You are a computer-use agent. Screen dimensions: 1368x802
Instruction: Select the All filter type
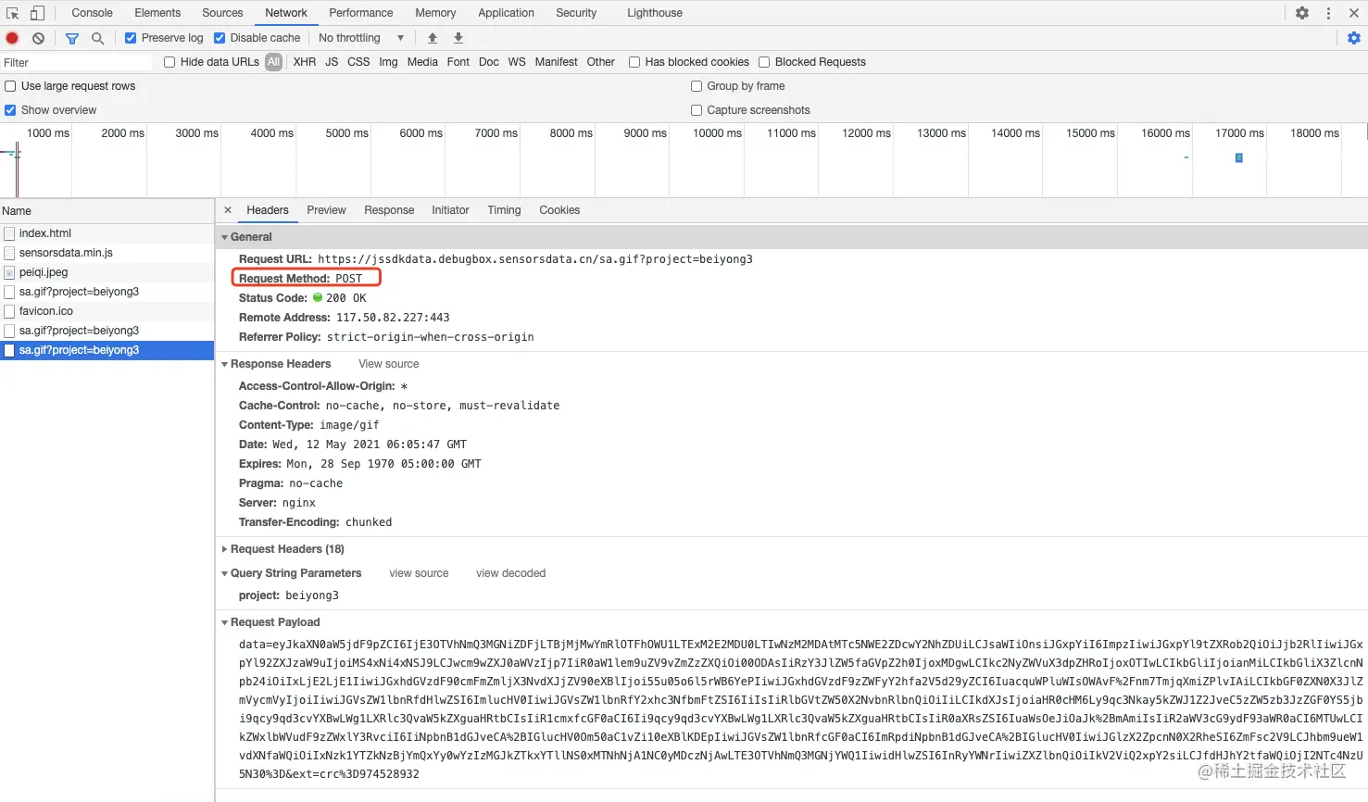[273, 62]
